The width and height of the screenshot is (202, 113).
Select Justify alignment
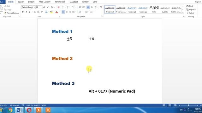pos(73,12)
